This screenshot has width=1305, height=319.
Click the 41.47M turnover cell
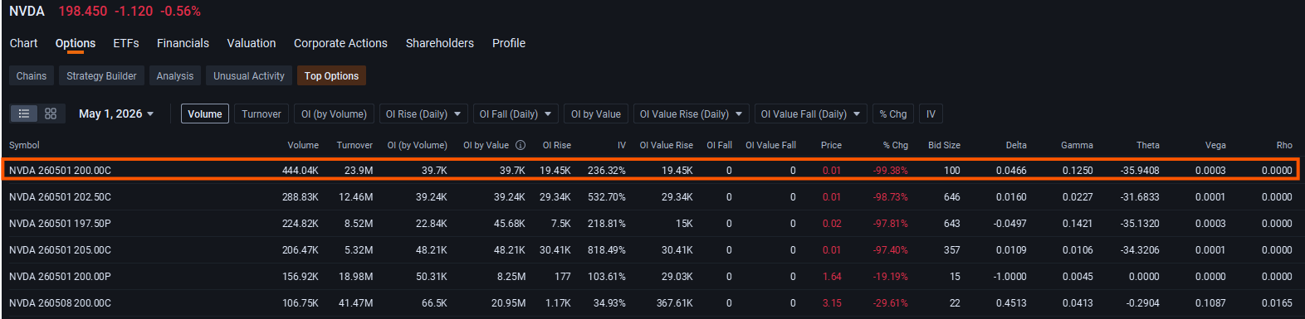point(355,303)
